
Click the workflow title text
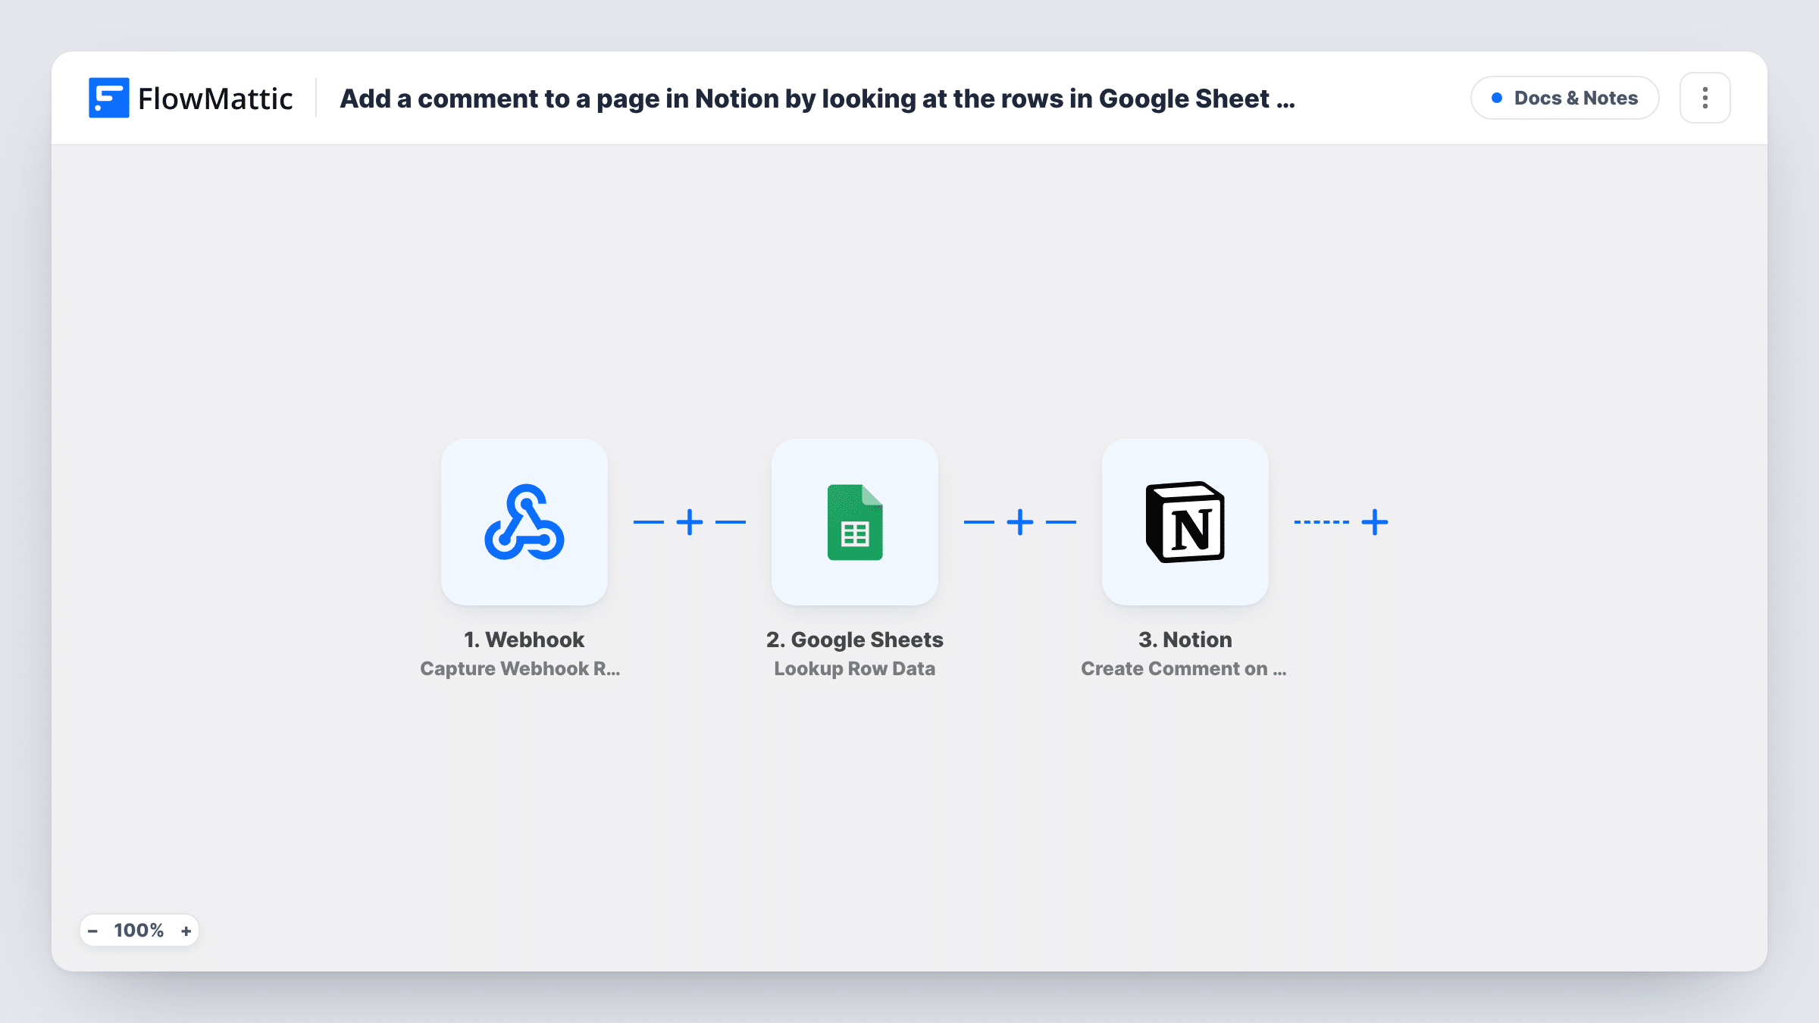(817, 99)
